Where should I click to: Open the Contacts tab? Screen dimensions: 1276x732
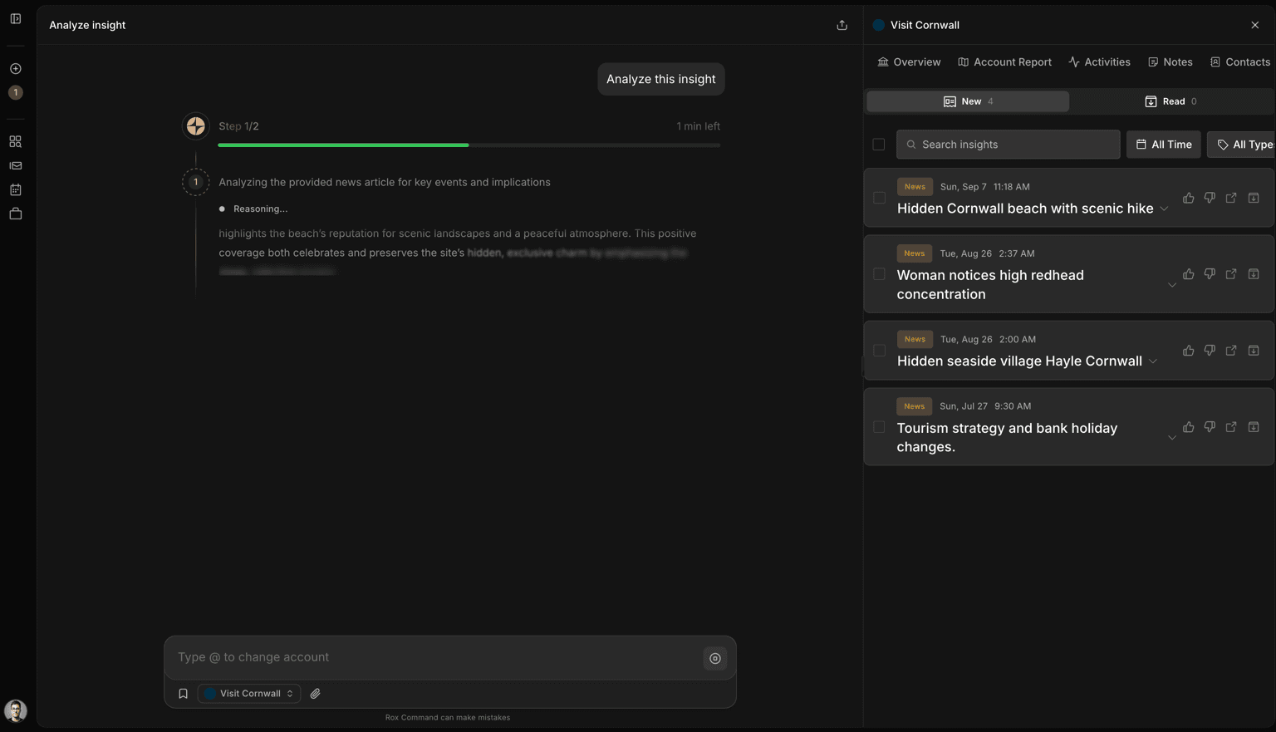(x=1240, y=61)
